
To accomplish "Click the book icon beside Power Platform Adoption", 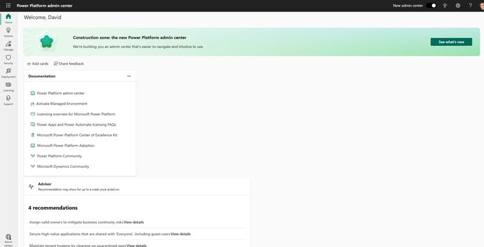I will tap(33, 146).
